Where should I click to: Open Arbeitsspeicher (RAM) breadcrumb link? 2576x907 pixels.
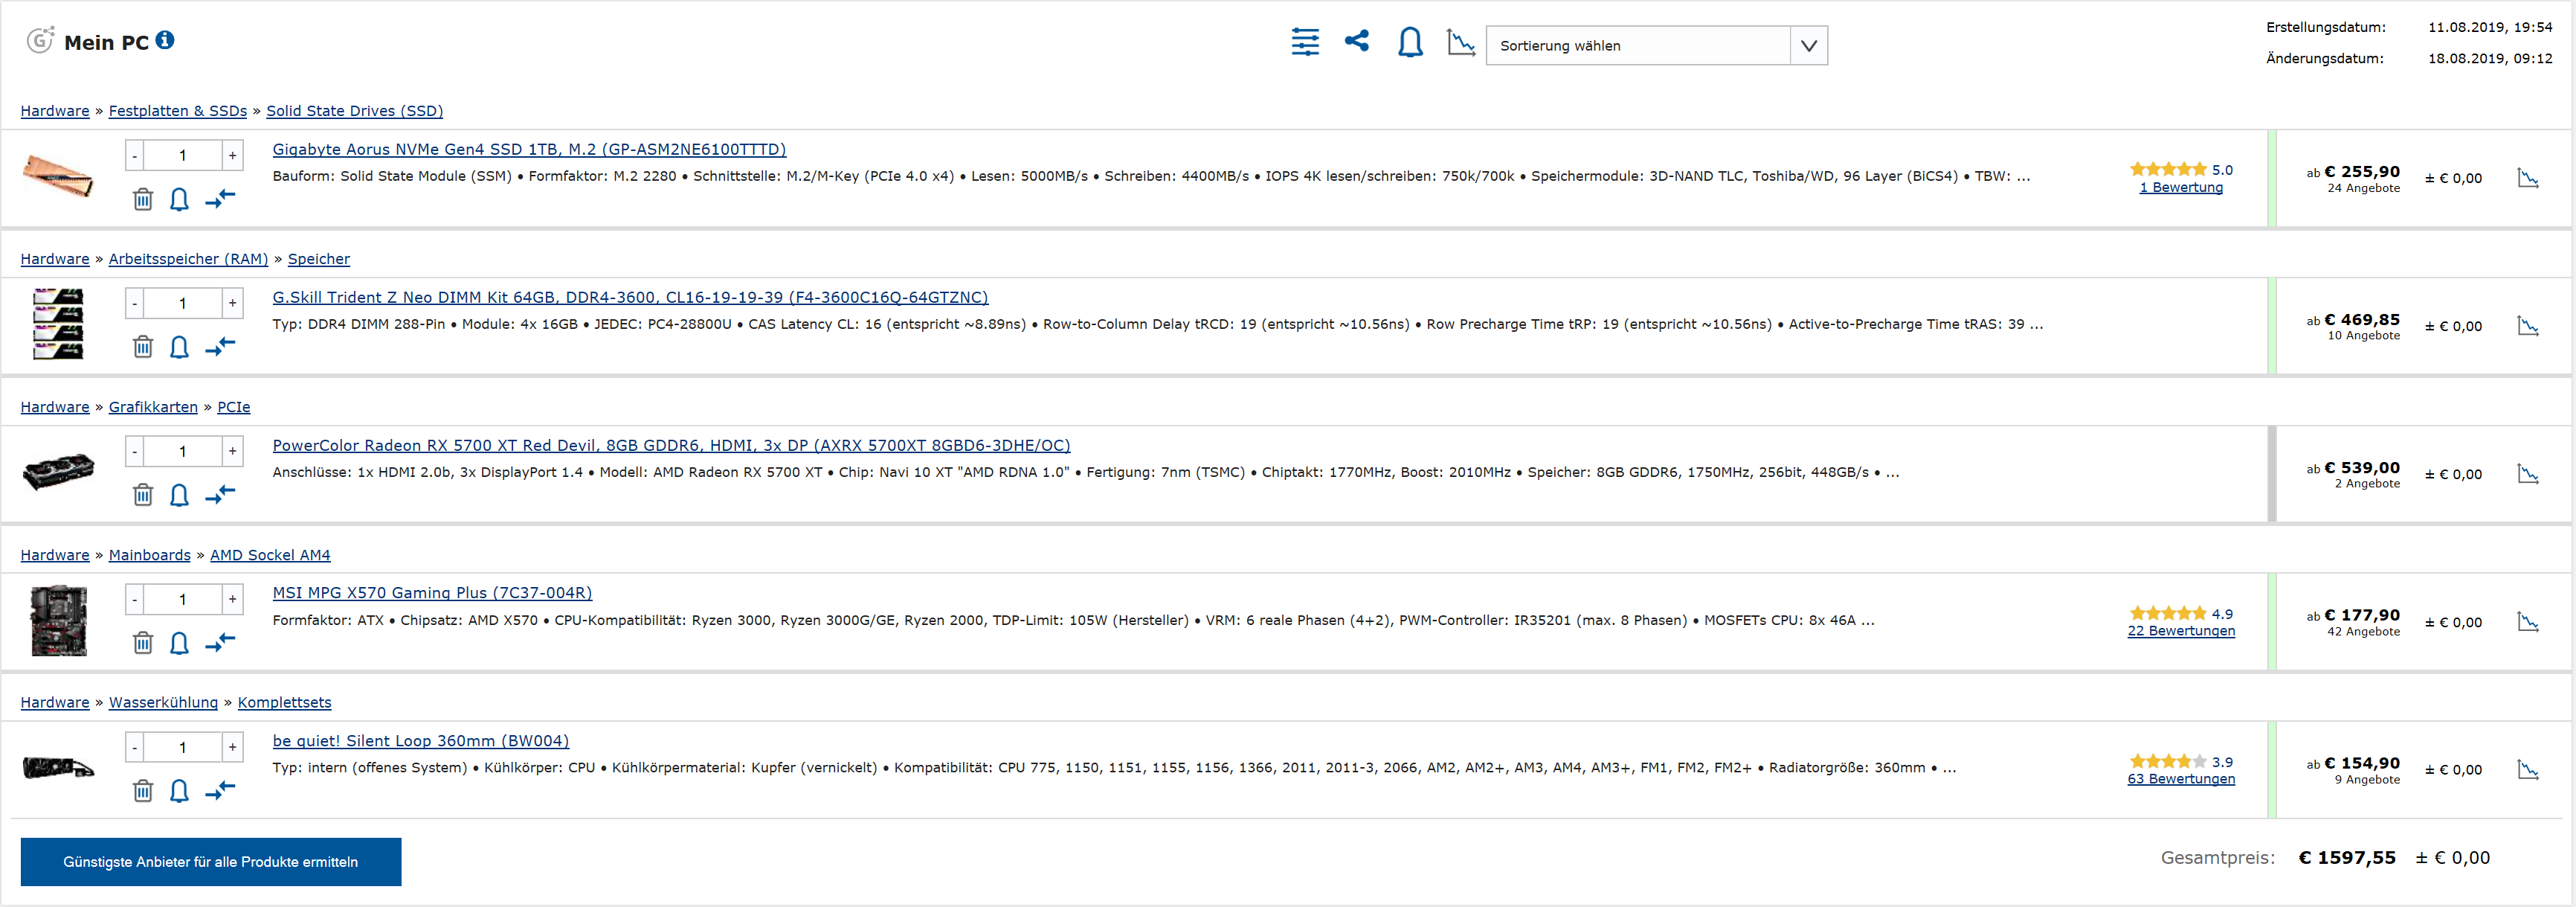tap(188, 259)
